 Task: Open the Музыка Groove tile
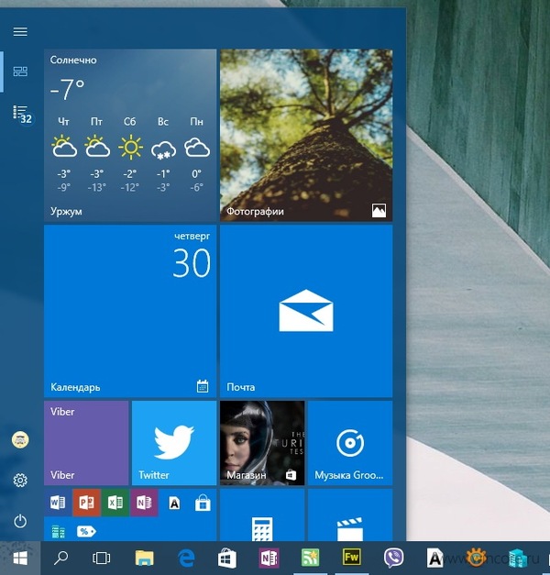(x=349, y=442)
